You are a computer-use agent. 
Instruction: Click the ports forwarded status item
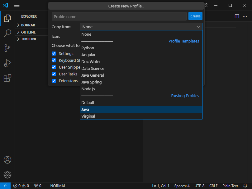click(38, 186)
